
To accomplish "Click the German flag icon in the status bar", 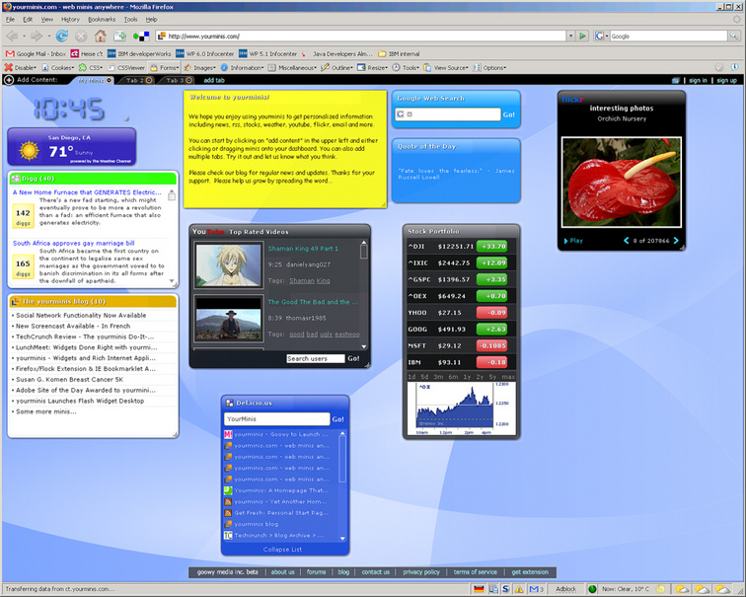I will tap(479, 589).
